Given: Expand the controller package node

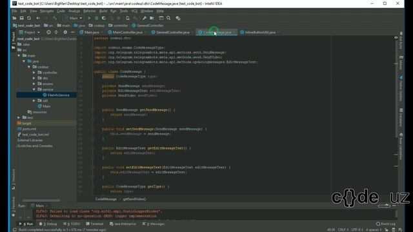Looking at the screenshot, I should (x=34, y=72).
